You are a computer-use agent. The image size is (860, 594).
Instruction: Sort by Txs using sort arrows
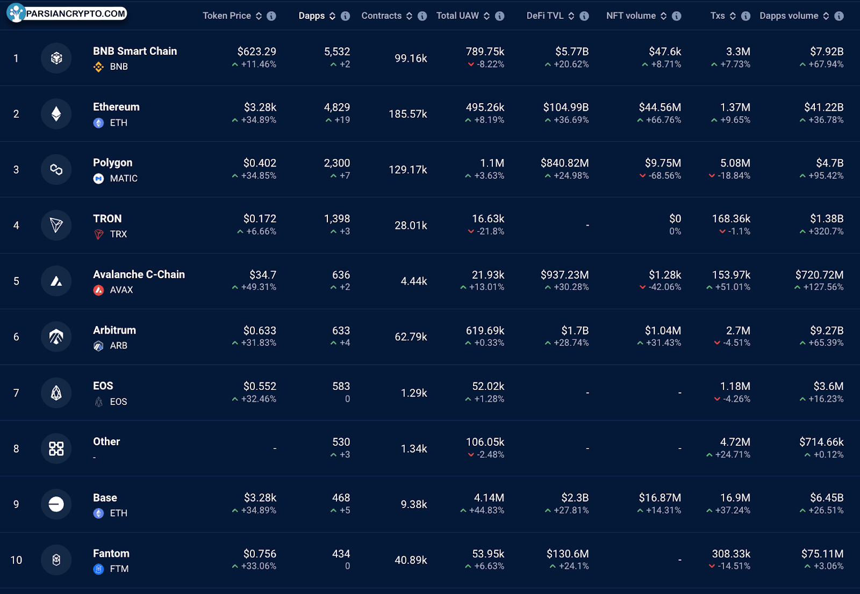click(x=733, y=16)
